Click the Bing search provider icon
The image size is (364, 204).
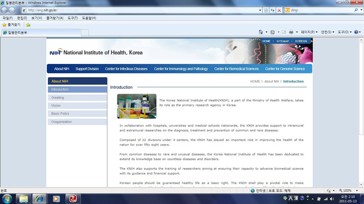click(x=288, y=10)
